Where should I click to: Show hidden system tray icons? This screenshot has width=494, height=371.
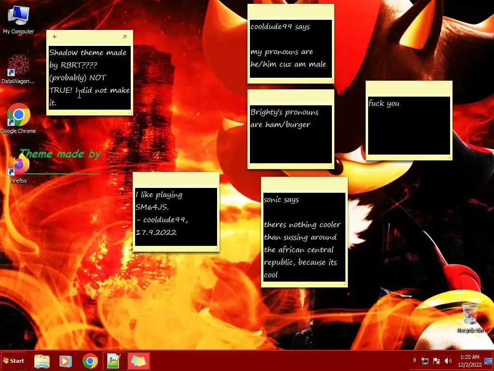coord(414,360)
